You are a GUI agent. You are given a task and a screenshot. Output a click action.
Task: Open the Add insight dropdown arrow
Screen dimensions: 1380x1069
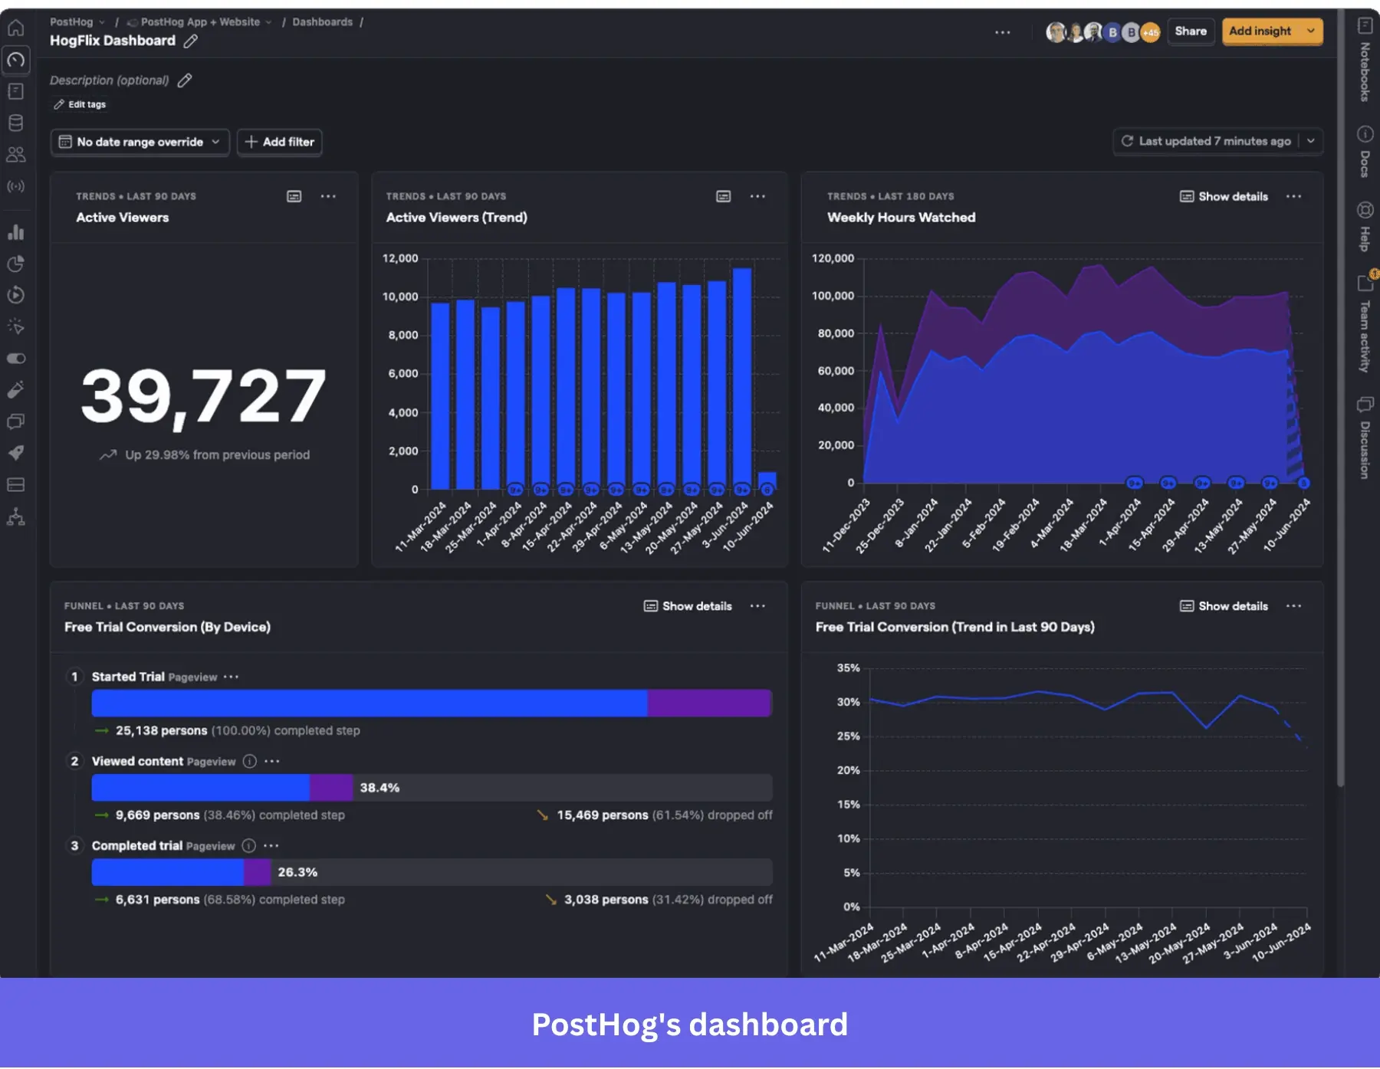tap(1309, 31)
